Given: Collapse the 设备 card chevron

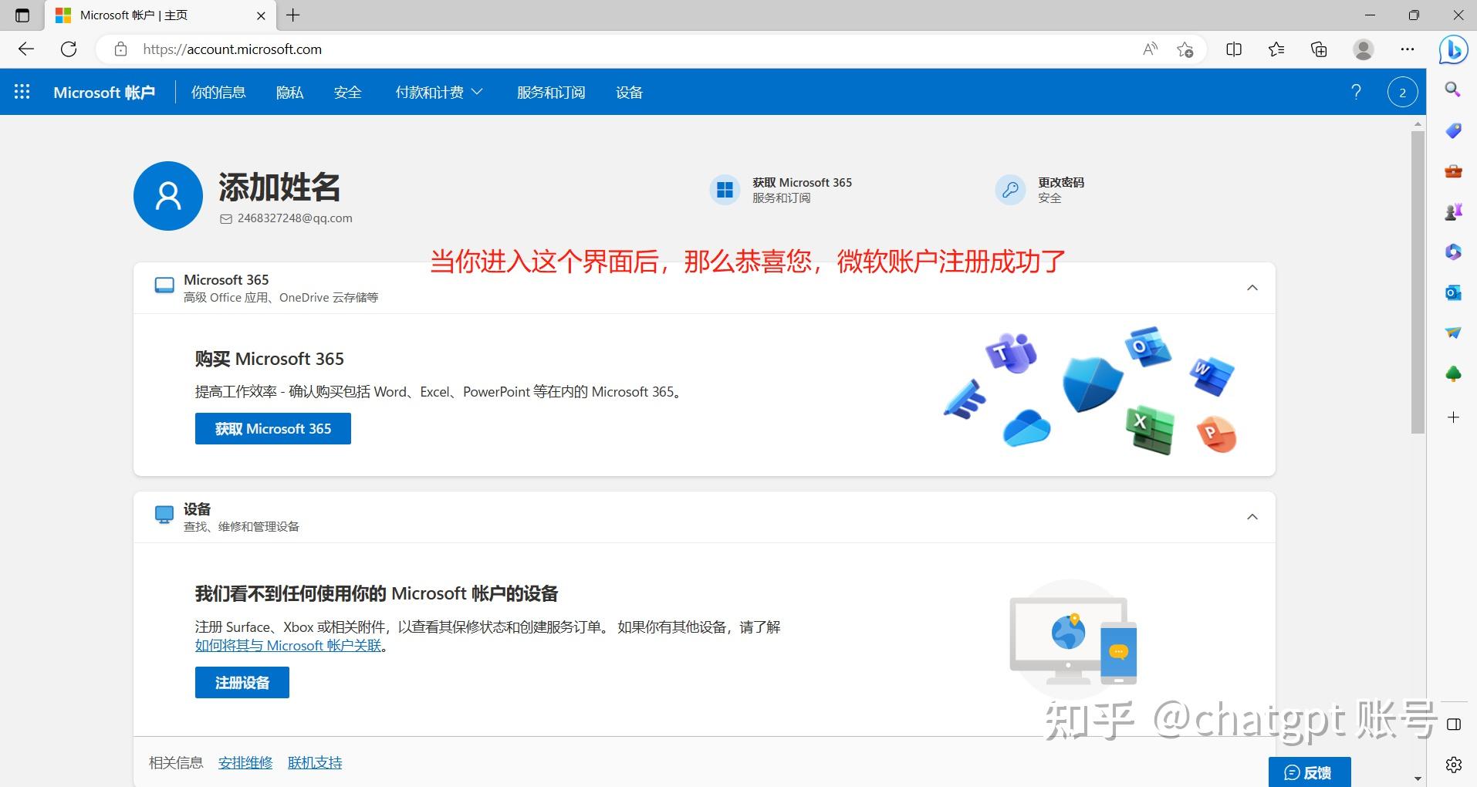Looking at the screenshot, I should click(1252, 517).
